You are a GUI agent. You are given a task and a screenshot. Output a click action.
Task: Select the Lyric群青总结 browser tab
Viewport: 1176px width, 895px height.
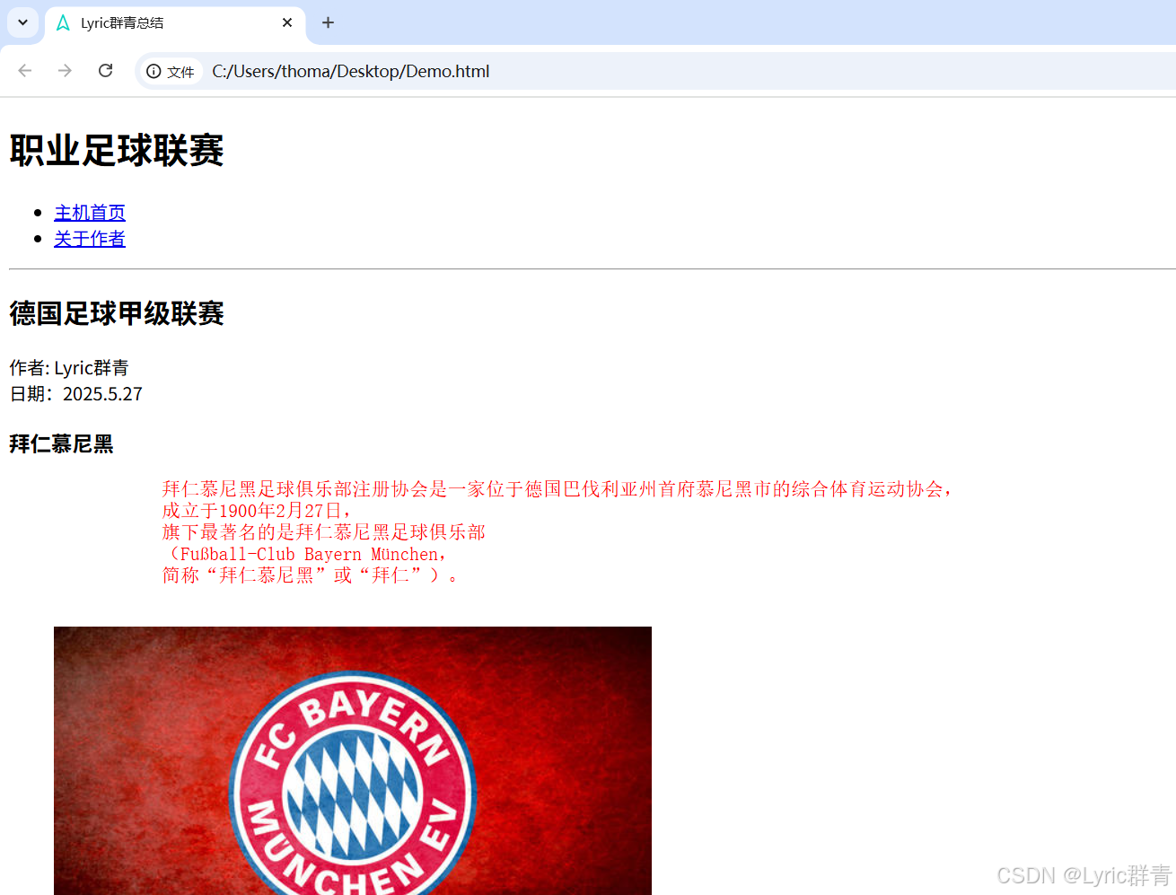tap(175, 24)
